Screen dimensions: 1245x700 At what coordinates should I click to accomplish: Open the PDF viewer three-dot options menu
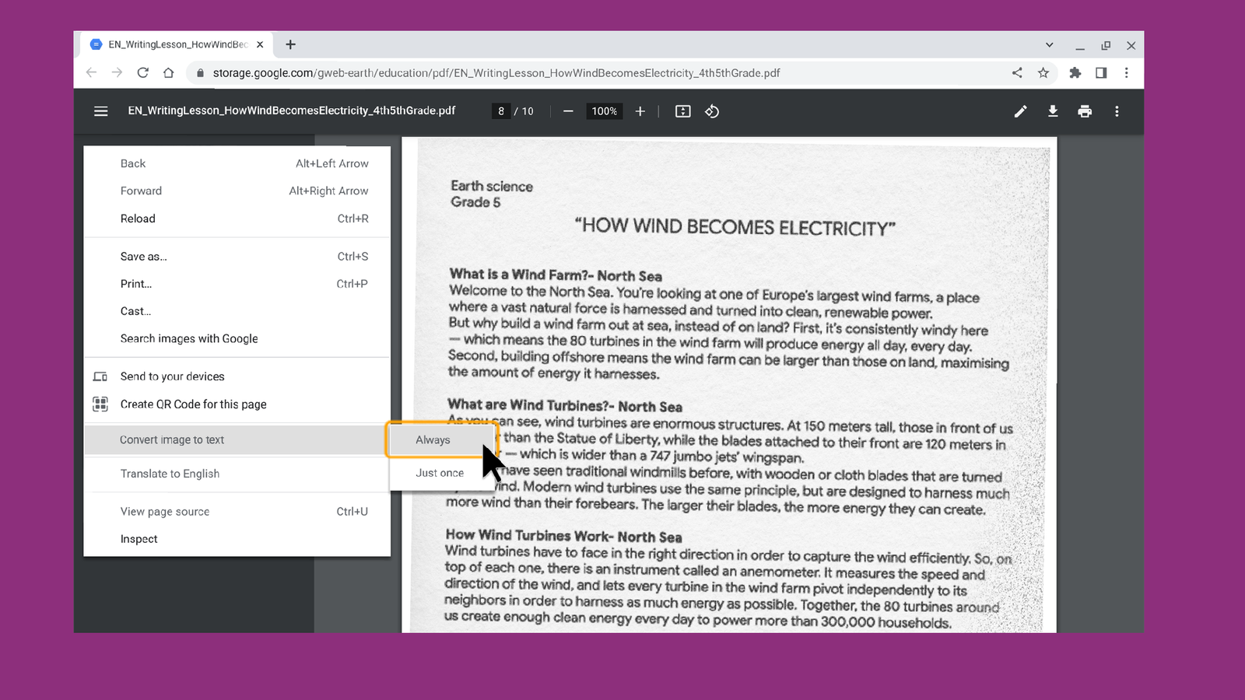(x=1117, y=110)
